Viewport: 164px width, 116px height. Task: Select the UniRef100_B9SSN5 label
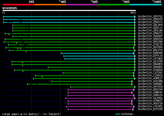point(150,42)
